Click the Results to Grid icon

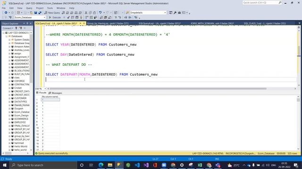[x=106, y=17]
